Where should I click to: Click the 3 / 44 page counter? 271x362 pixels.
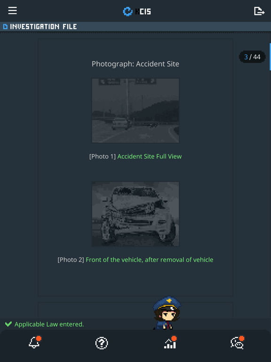(x=252, y=57)
